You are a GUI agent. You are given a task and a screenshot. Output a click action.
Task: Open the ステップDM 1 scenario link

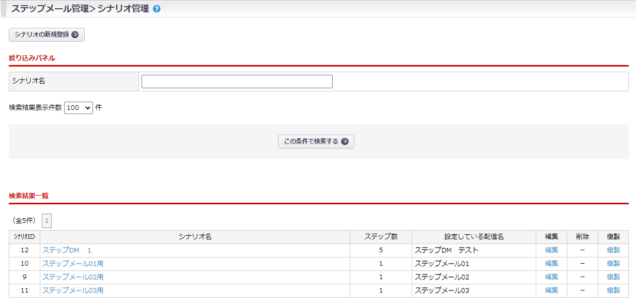coord(67,250)
